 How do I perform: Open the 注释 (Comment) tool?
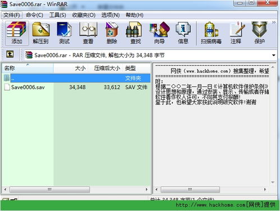tap(236, 33)
